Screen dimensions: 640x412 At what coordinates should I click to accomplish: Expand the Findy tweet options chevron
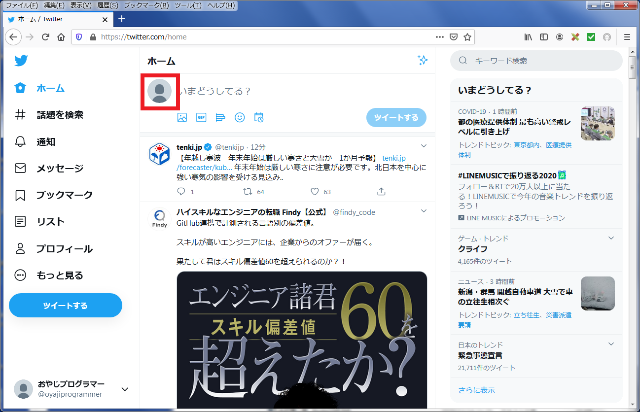(x=424, y=211)
